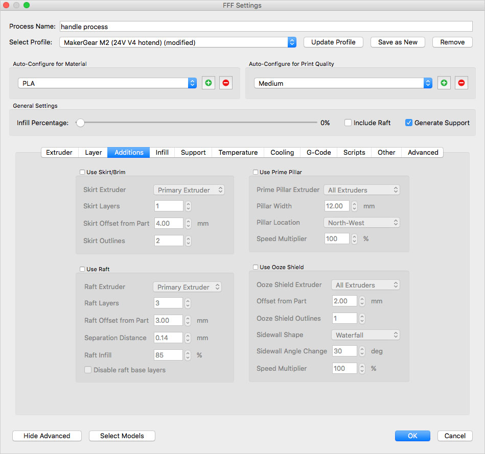Click green plus icon beside PLA material
The height and width of the screenshot is (454, 485).
(208, 83)
